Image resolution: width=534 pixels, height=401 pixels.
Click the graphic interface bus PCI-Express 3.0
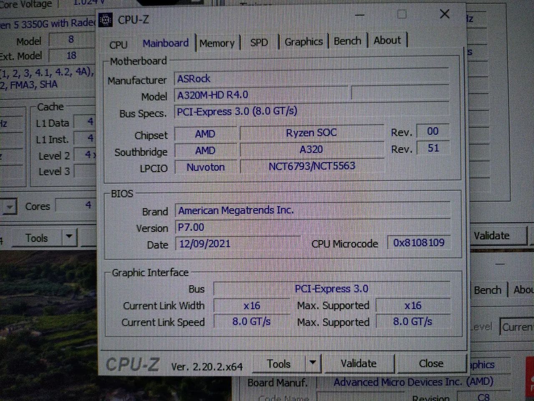click(332, 289)
